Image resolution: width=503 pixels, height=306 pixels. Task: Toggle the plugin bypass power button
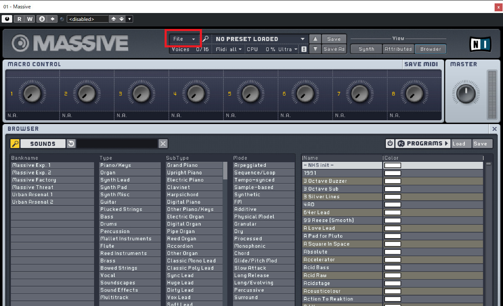(7, 19)
